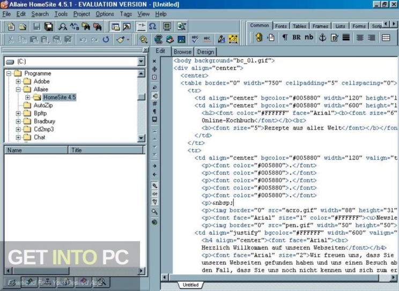Screen dimensions: 399x291
Task: Insert non-breaking space with nb icon
Action: [x=309, y=38]
